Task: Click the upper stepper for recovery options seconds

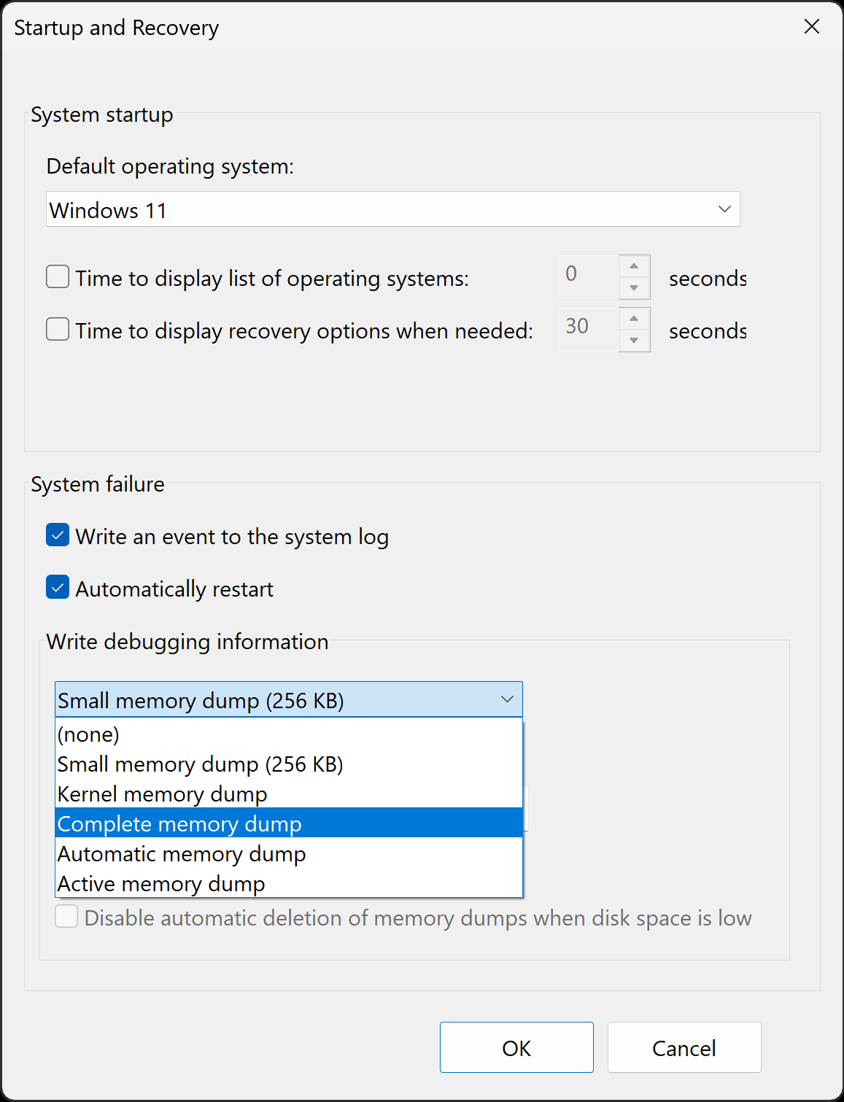Action: [x=634, y=318]
